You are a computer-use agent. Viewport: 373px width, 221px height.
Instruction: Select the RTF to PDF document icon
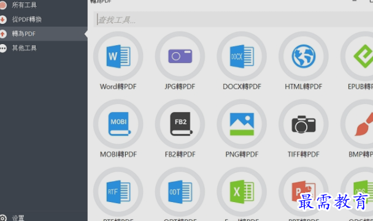(118, 192)
